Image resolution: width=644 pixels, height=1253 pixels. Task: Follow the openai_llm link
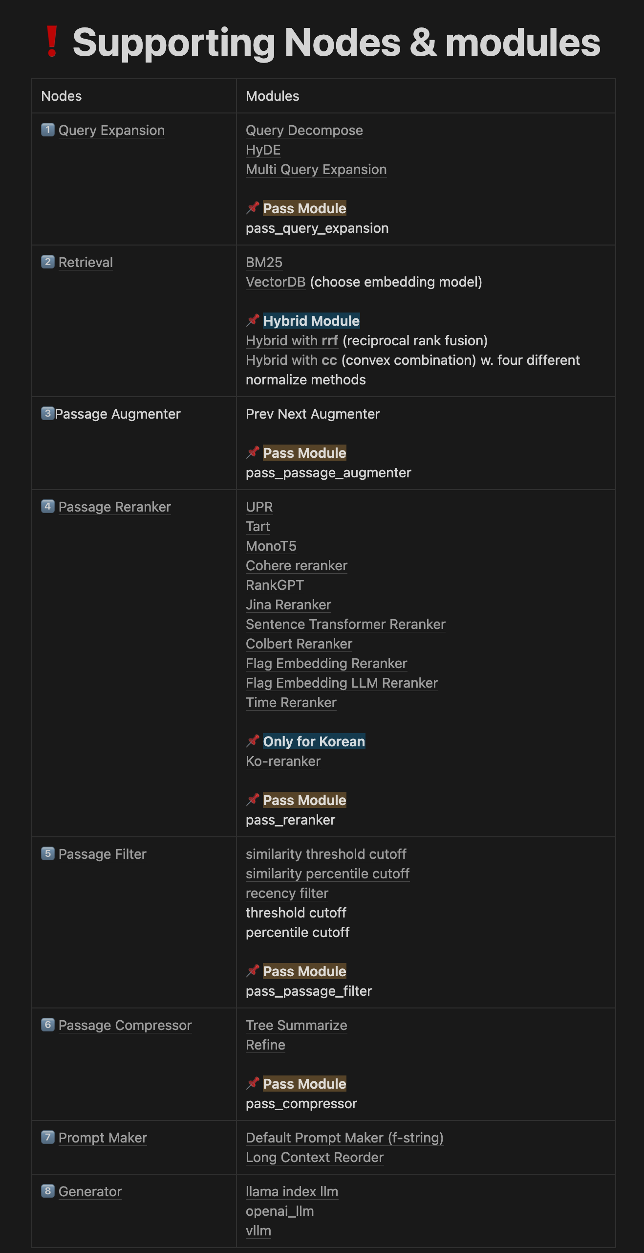click(x=280, y=1211)
